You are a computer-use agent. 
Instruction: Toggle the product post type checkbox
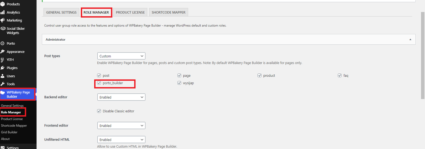click(260, 76)
